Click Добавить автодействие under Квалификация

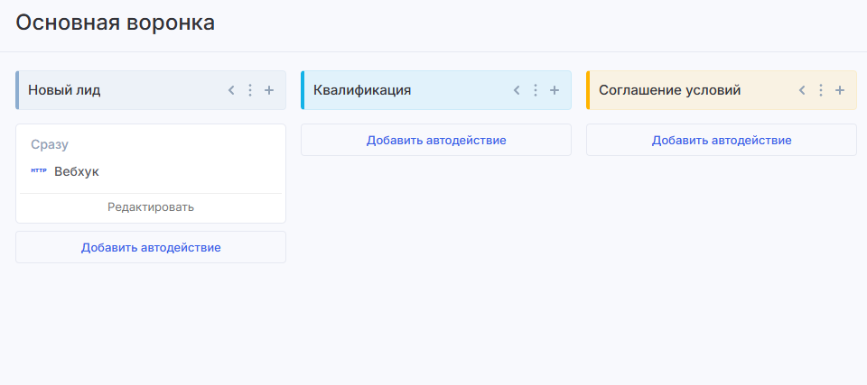click(x=436, y=140)
